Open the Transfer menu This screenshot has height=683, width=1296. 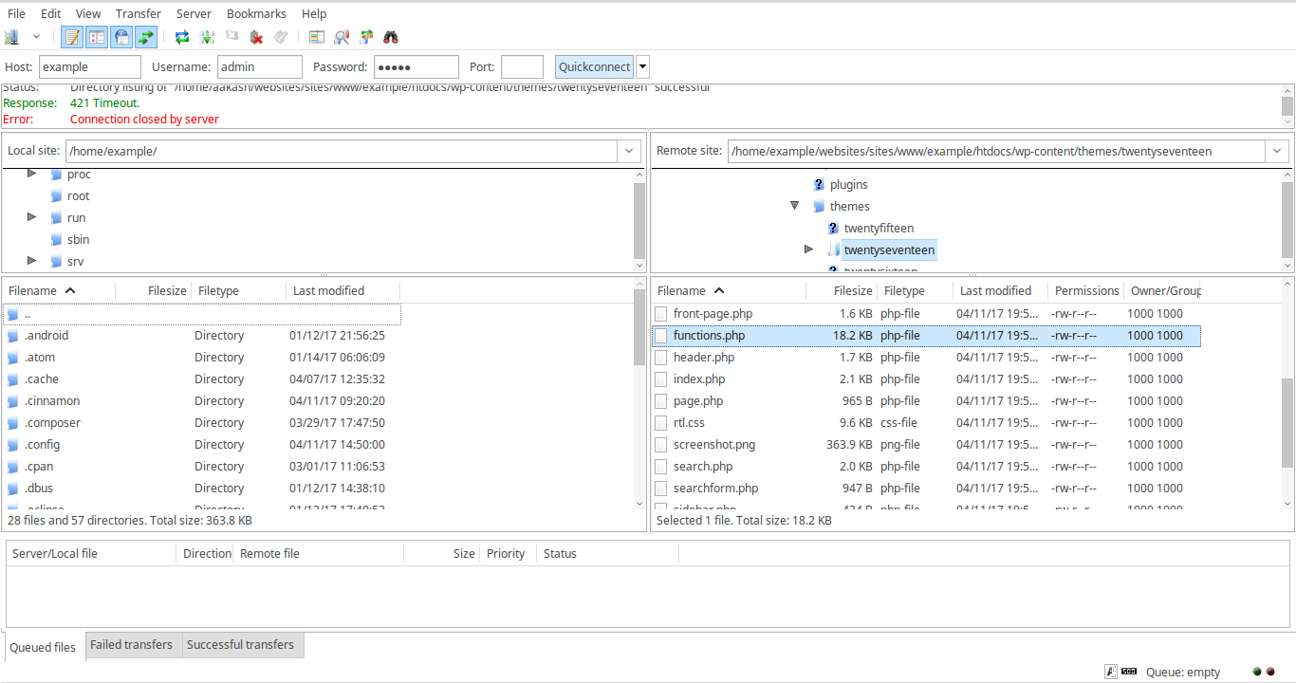pyautogui.click(x=138, y=13)
